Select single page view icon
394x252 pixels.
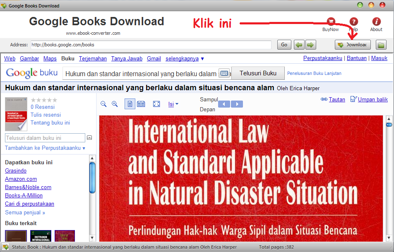pos(130,104)
